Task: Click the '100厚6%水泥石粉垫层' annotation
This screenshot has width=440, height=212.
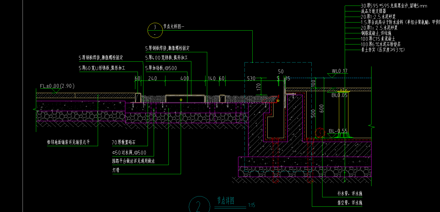Action: (x=381, y=44)
